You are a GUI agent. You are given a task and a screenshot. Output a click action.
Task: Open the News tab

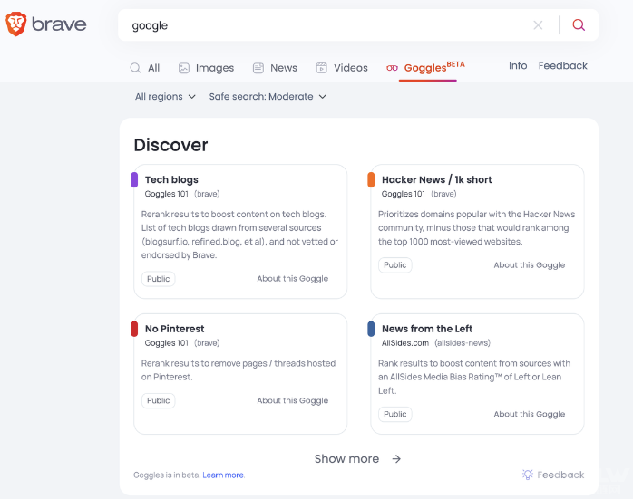point(275,68)
